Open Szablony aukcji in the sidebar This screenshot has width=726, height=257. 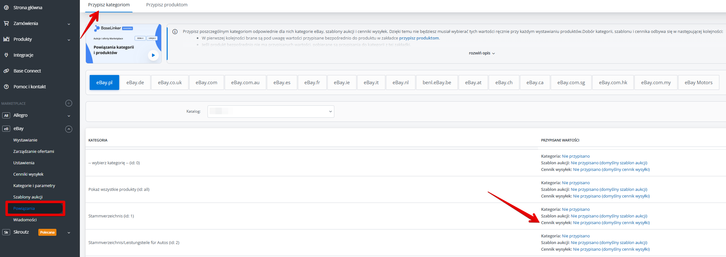tap(28, 197)
